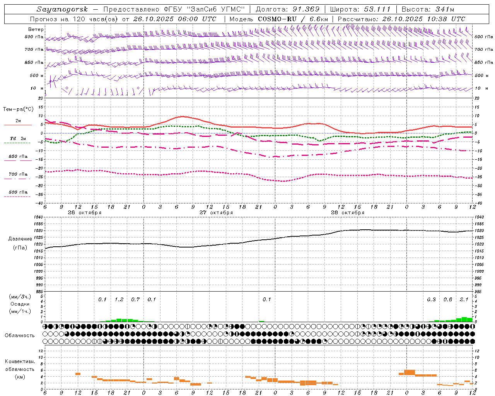Viewport: 495px width, 396px height.
Task: Click the Широта: 53.111 header value
Action: (x=361, y=9)
